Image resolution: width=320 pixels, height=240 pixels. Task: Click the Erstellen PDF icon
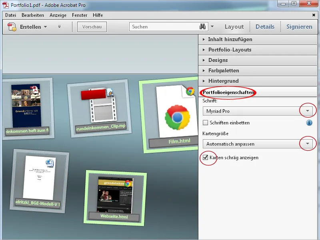click(x=12, y=27)
